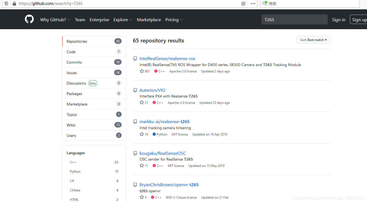Select the Code search filter
This screenshot has width=367, height=203.
tap(94, 52)
